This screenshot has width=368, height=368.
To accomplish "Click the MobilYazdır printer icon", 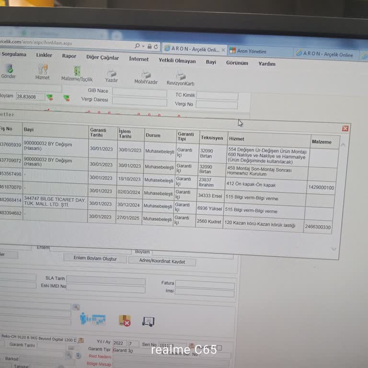I will coord(146,74).
